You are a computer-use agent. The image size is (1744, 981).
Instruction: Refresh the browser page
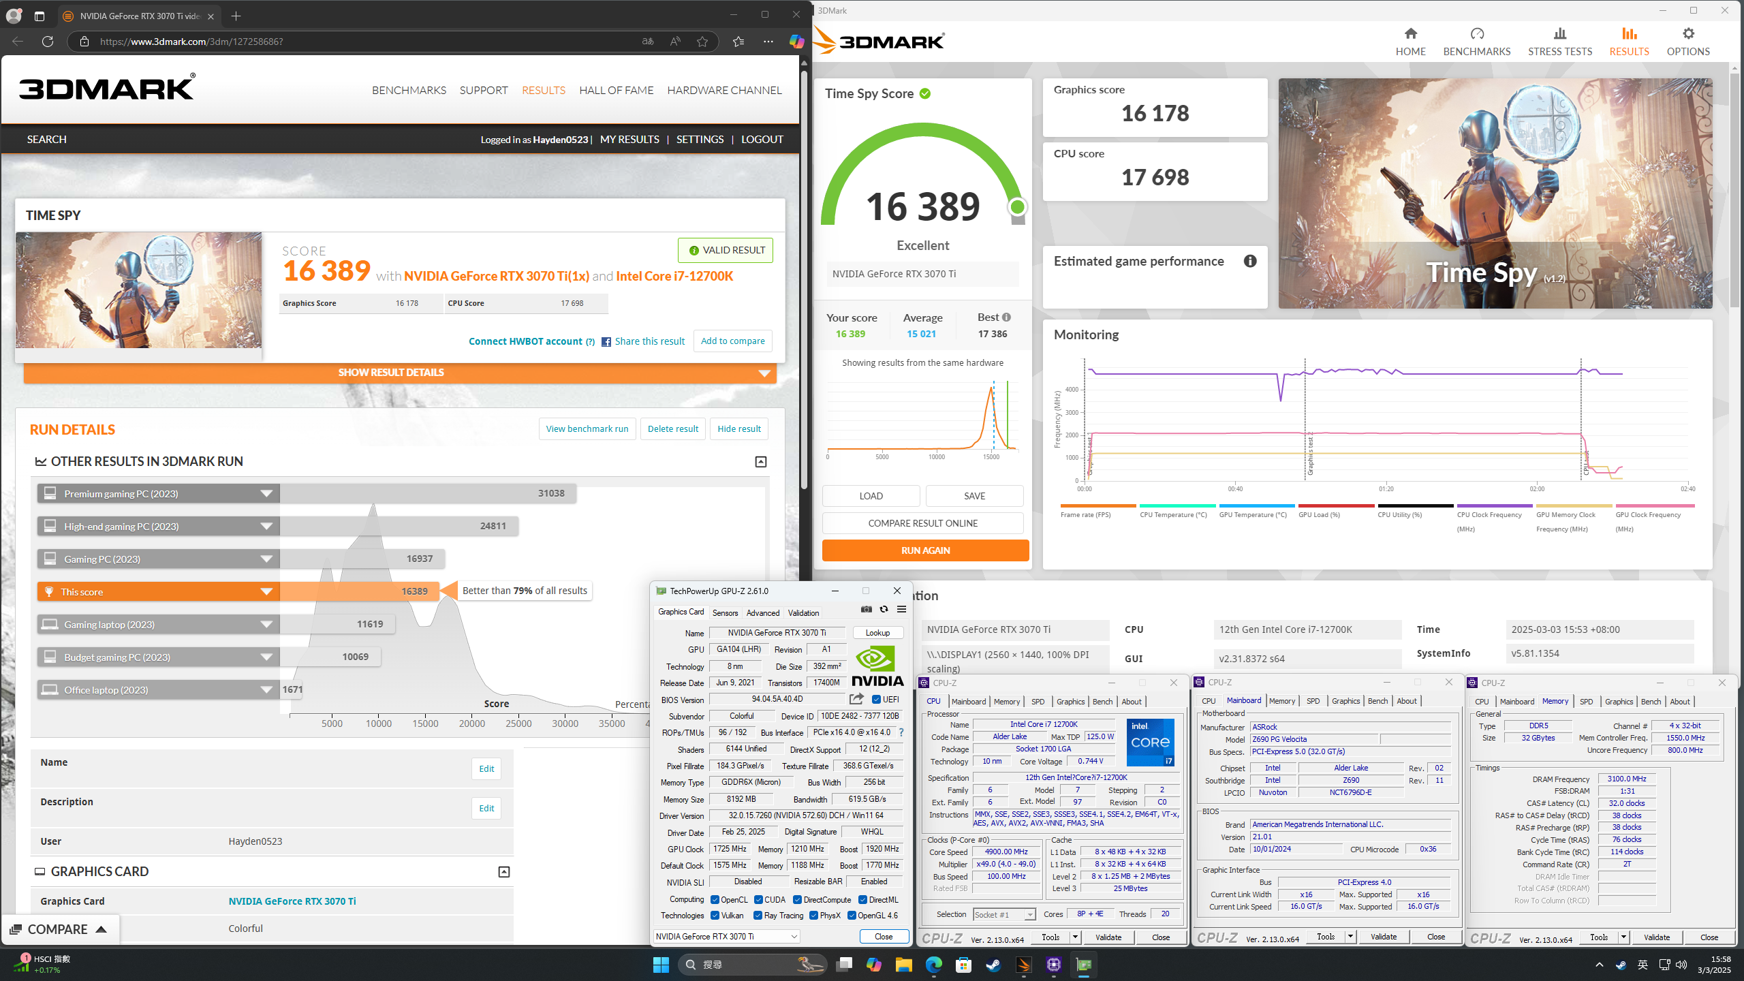48,42
